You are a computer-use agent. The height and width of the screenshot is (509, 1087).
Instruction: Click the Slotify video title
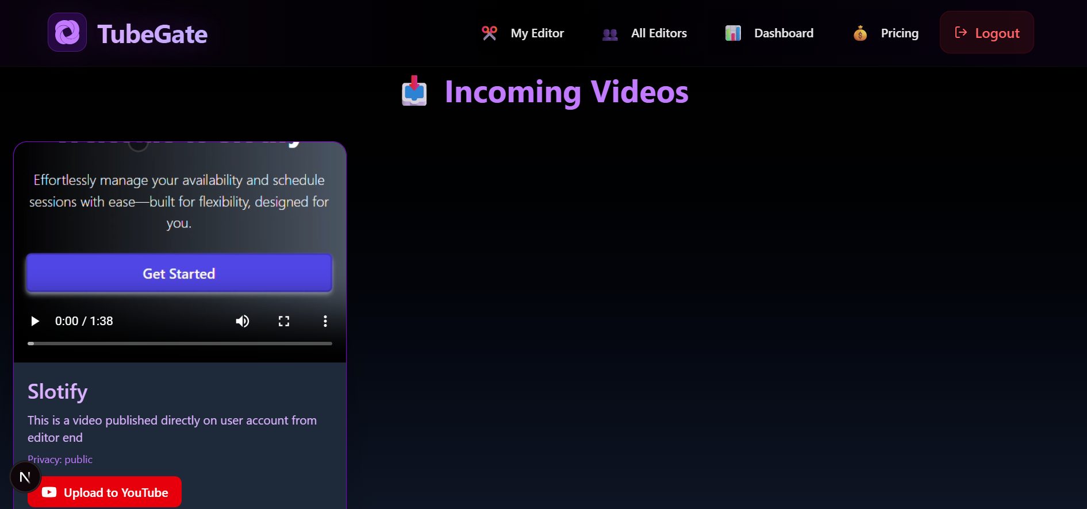[x=57, y=392]
